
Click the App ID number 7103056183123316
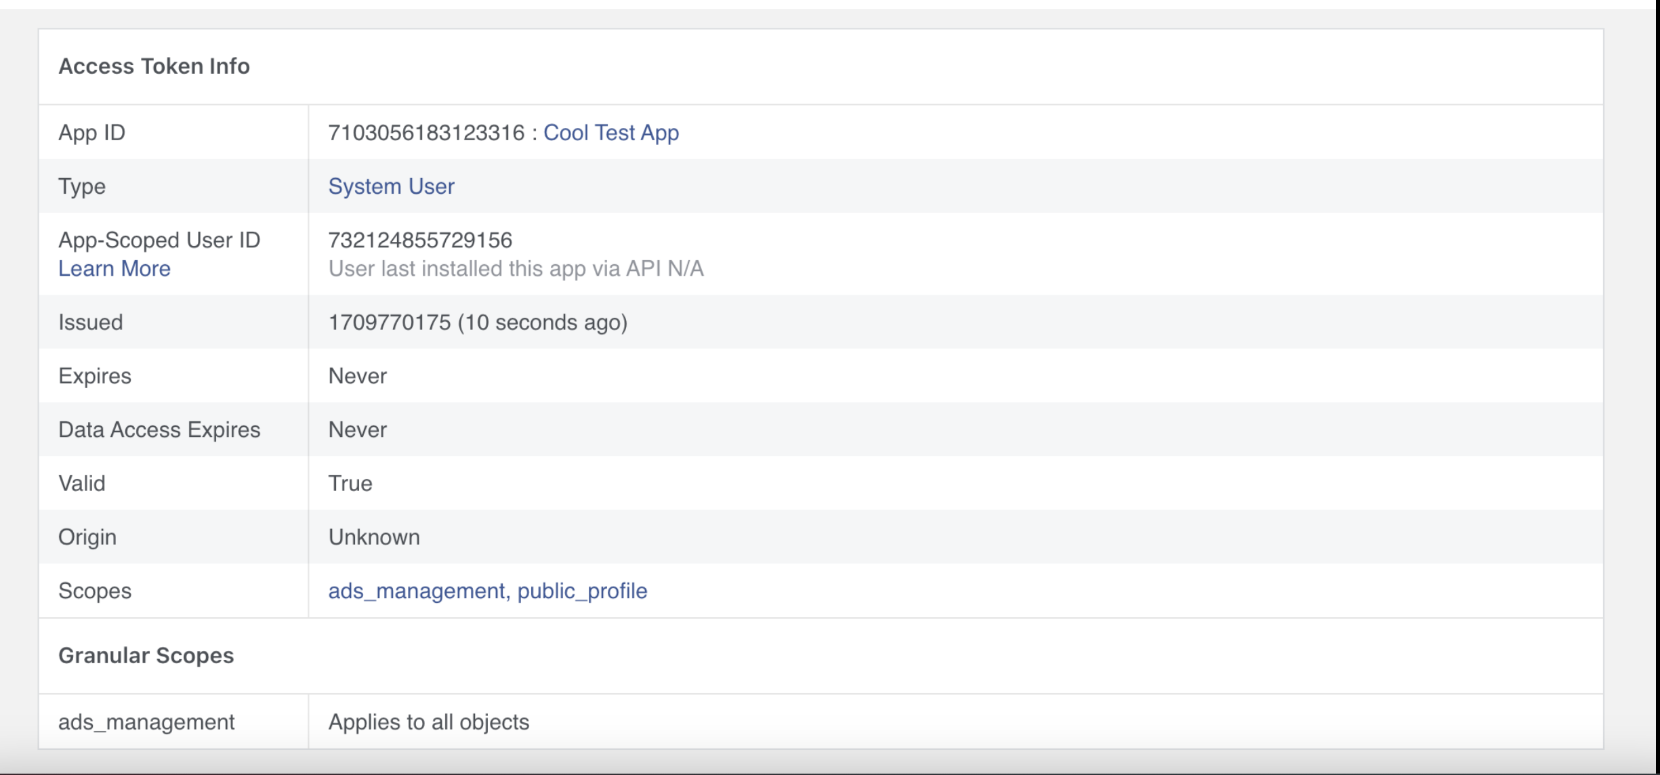426,133
